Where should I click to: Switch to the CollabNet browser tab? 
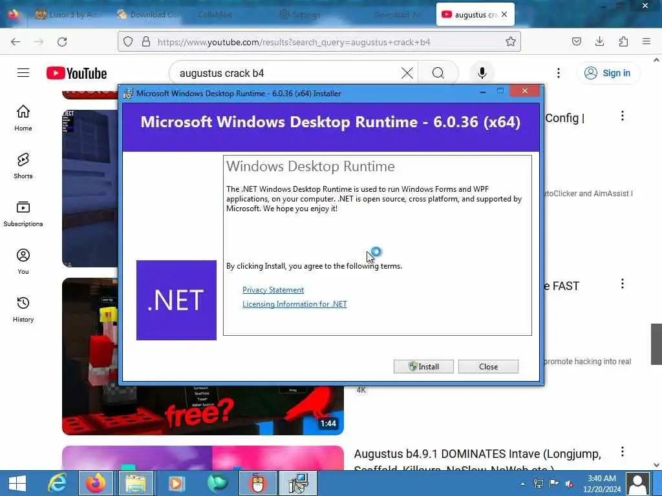pos(215,14)
